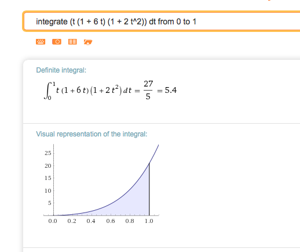The width and height of the screenshot is (300, 252).
Task: Click the 0.2 tick label on the x-axis
Action: coord(72,221)
